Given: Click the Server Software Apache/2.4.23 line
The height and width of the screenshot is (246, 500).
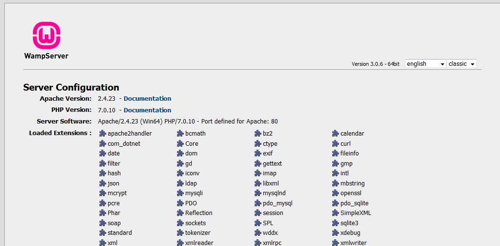Looking at the screenshot, I should pos(188,122).
